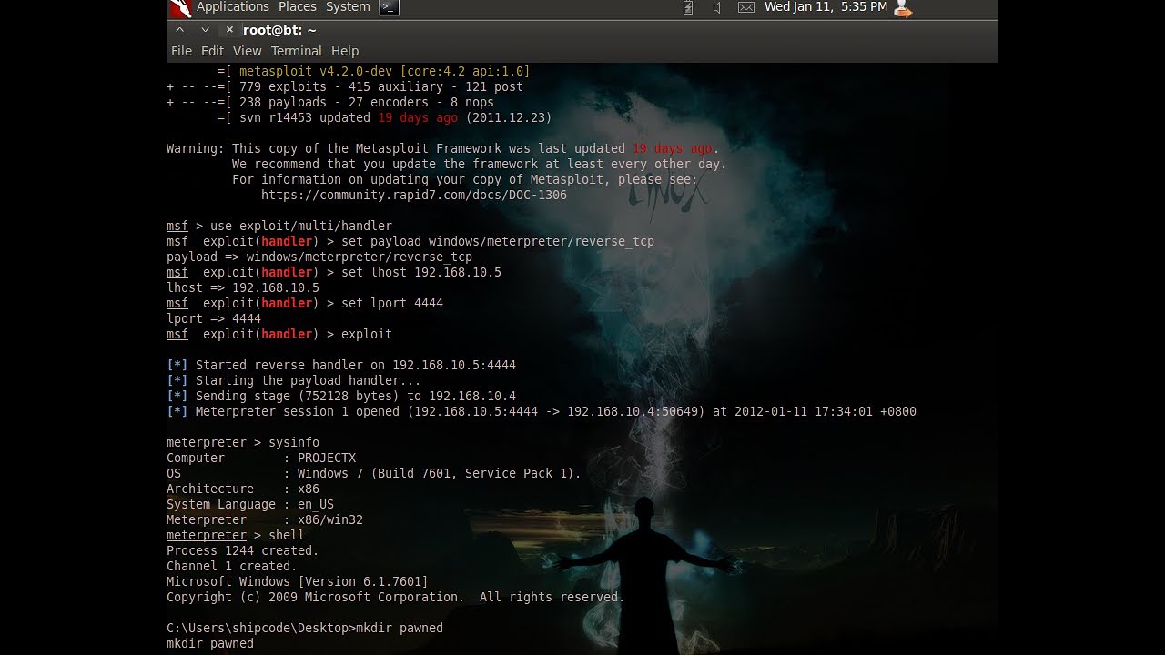1165x655 pixels.
Task: Close the root@bt terminal window
Action: (229, 30)
